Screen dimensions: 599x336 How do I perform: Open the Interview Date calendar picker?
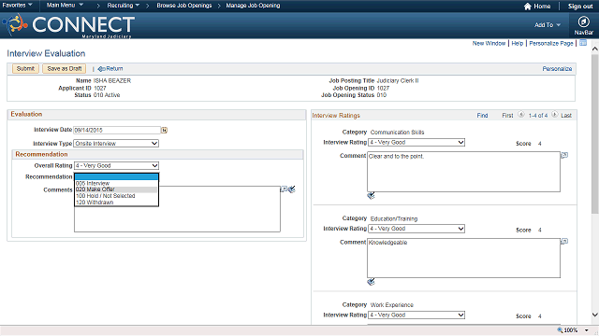click(165, 131)
